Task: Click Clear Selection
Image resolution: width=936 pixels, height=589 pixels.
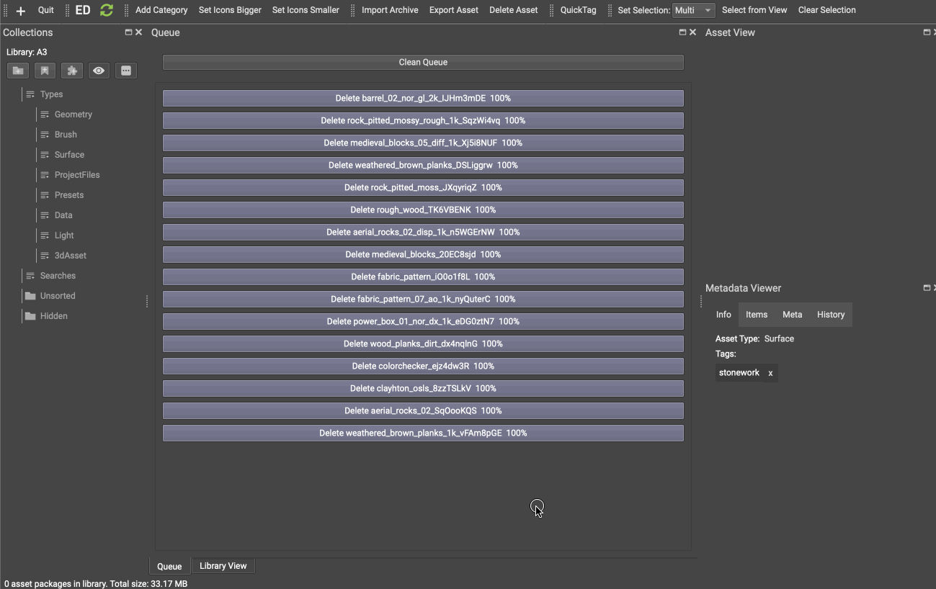Action: tap(827, 10)
